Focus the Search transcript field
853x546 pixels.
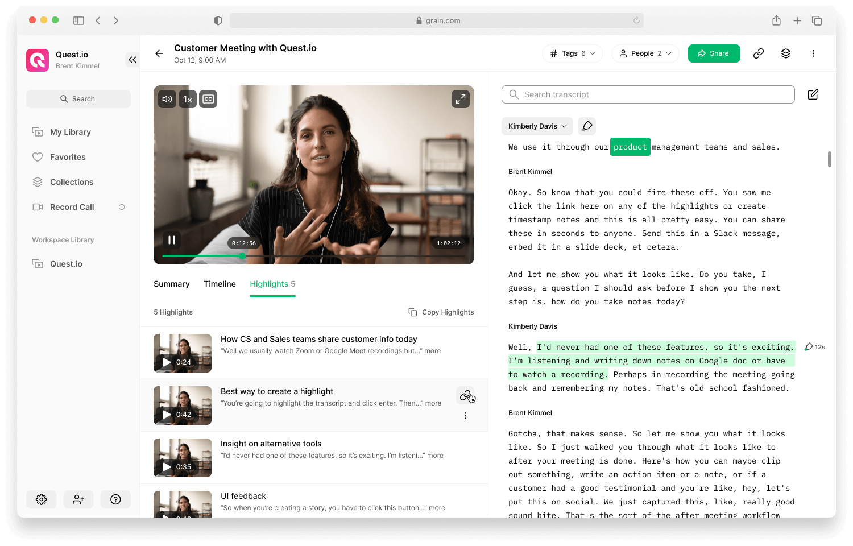(x=648, y=94)
